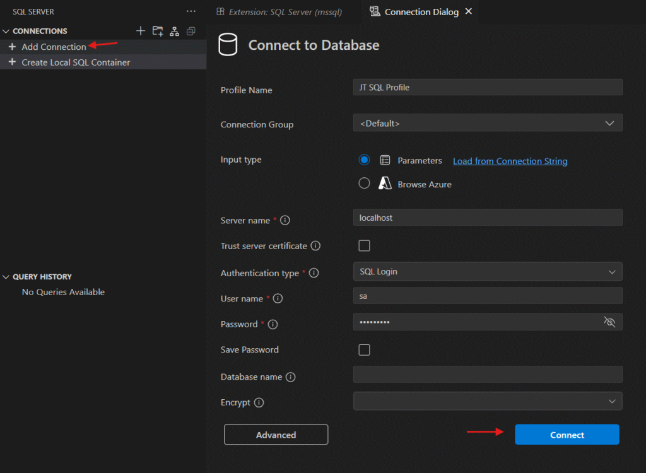Click Create Local SQL Container

pos(76,62)
